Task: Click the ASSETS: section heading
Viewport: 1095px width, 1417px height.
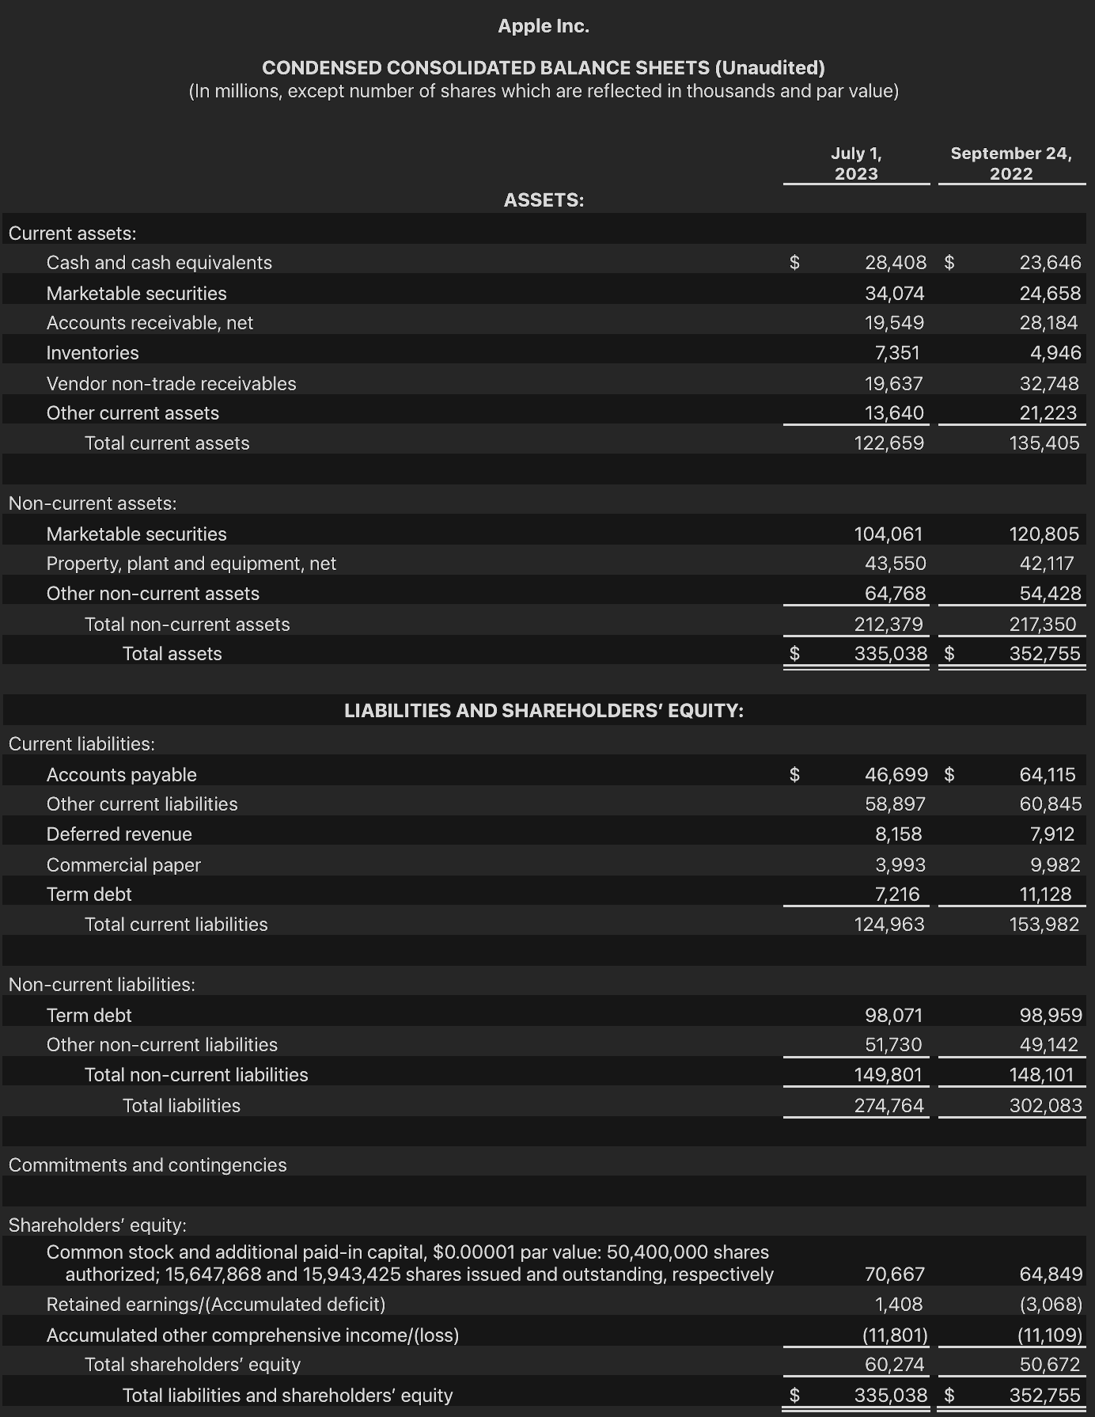Action: click(x=544, y=200)
